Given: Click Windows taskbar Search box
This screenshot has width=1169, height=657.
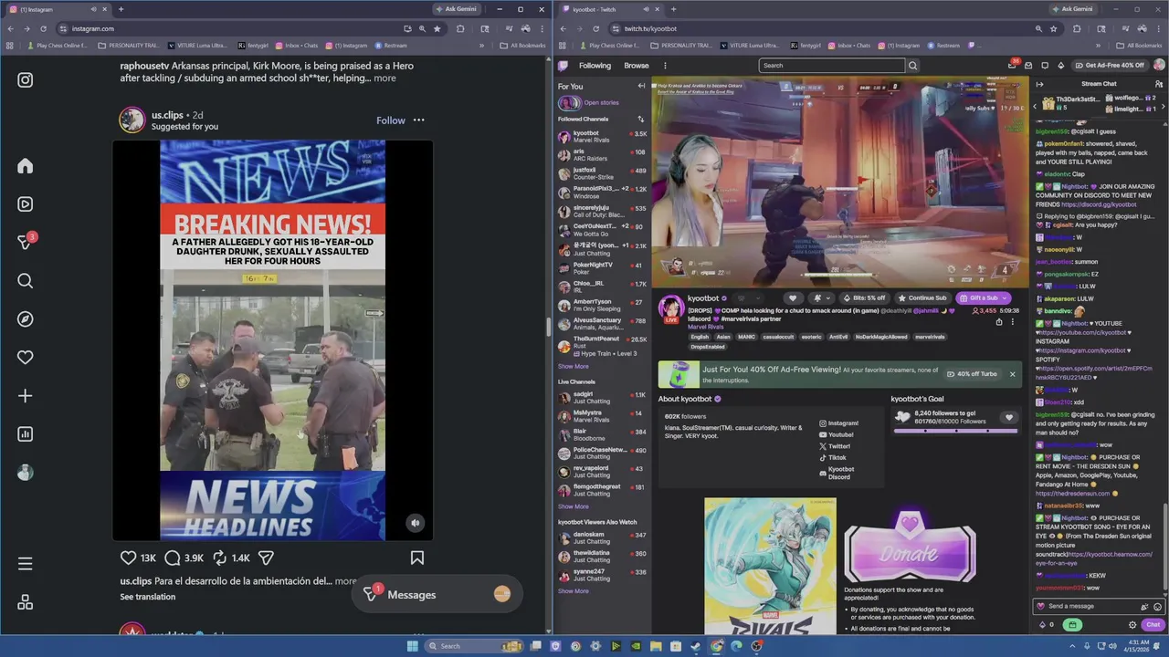Looking at the screenshot, I should click(475, 646).
